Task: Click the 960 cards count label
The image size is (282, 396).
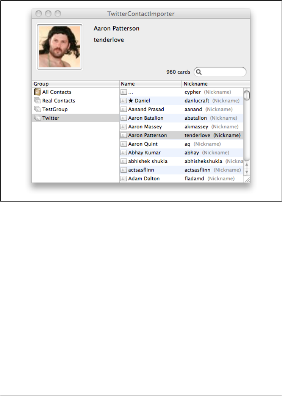Action: click(178, 72)
